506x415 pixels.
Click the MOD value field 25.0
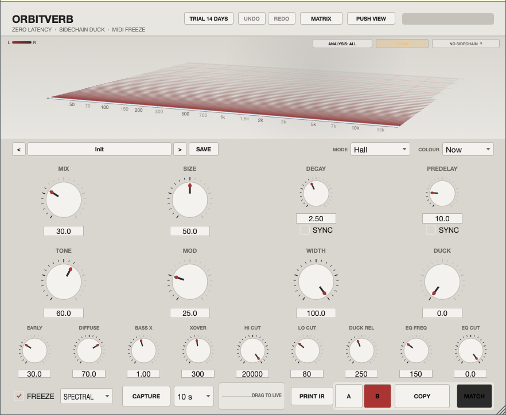[x=190, y=313]
